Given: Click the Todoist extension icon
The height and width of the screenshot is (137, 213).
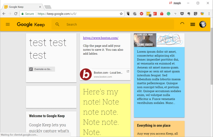Looking at the screenshot, I should [x=155, y=14].
